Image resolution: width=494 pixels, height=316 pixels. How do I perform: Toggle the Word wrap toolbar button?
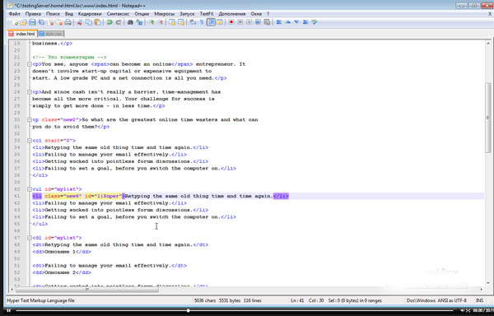pos(193,22)
